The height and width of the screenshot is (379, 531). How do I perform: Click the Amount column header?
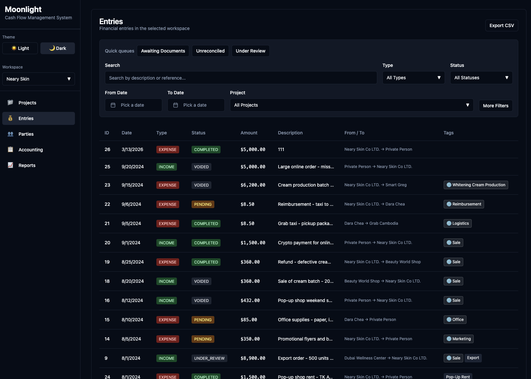(x=249, y=133)
